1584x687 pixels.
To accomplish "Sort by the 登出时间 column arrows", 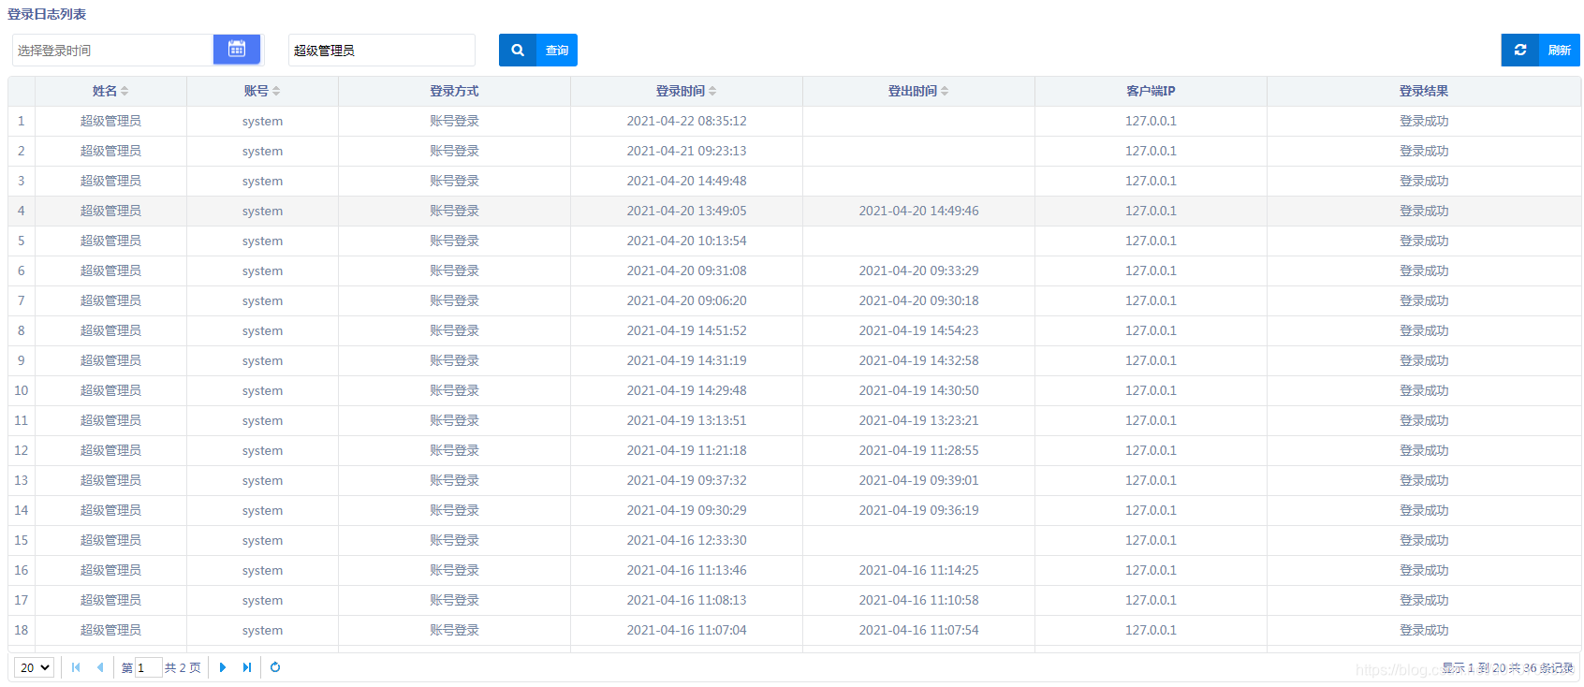I will (x=945, y=91).
